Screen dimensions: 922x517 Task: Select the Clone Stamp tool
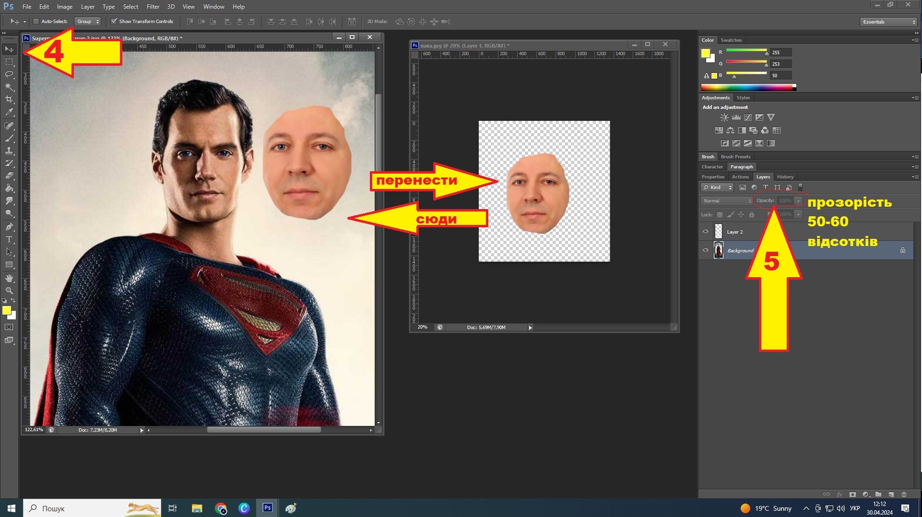(x=9, y=151)
